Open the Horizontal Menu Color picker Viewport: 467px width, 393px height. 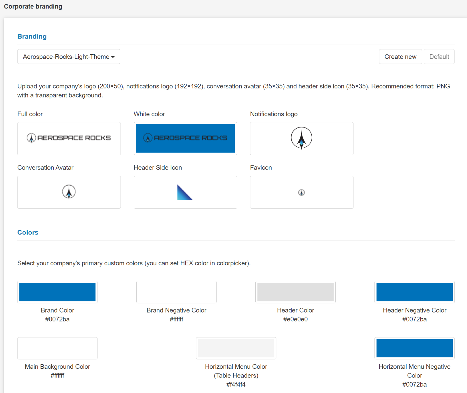click(236, 348)
